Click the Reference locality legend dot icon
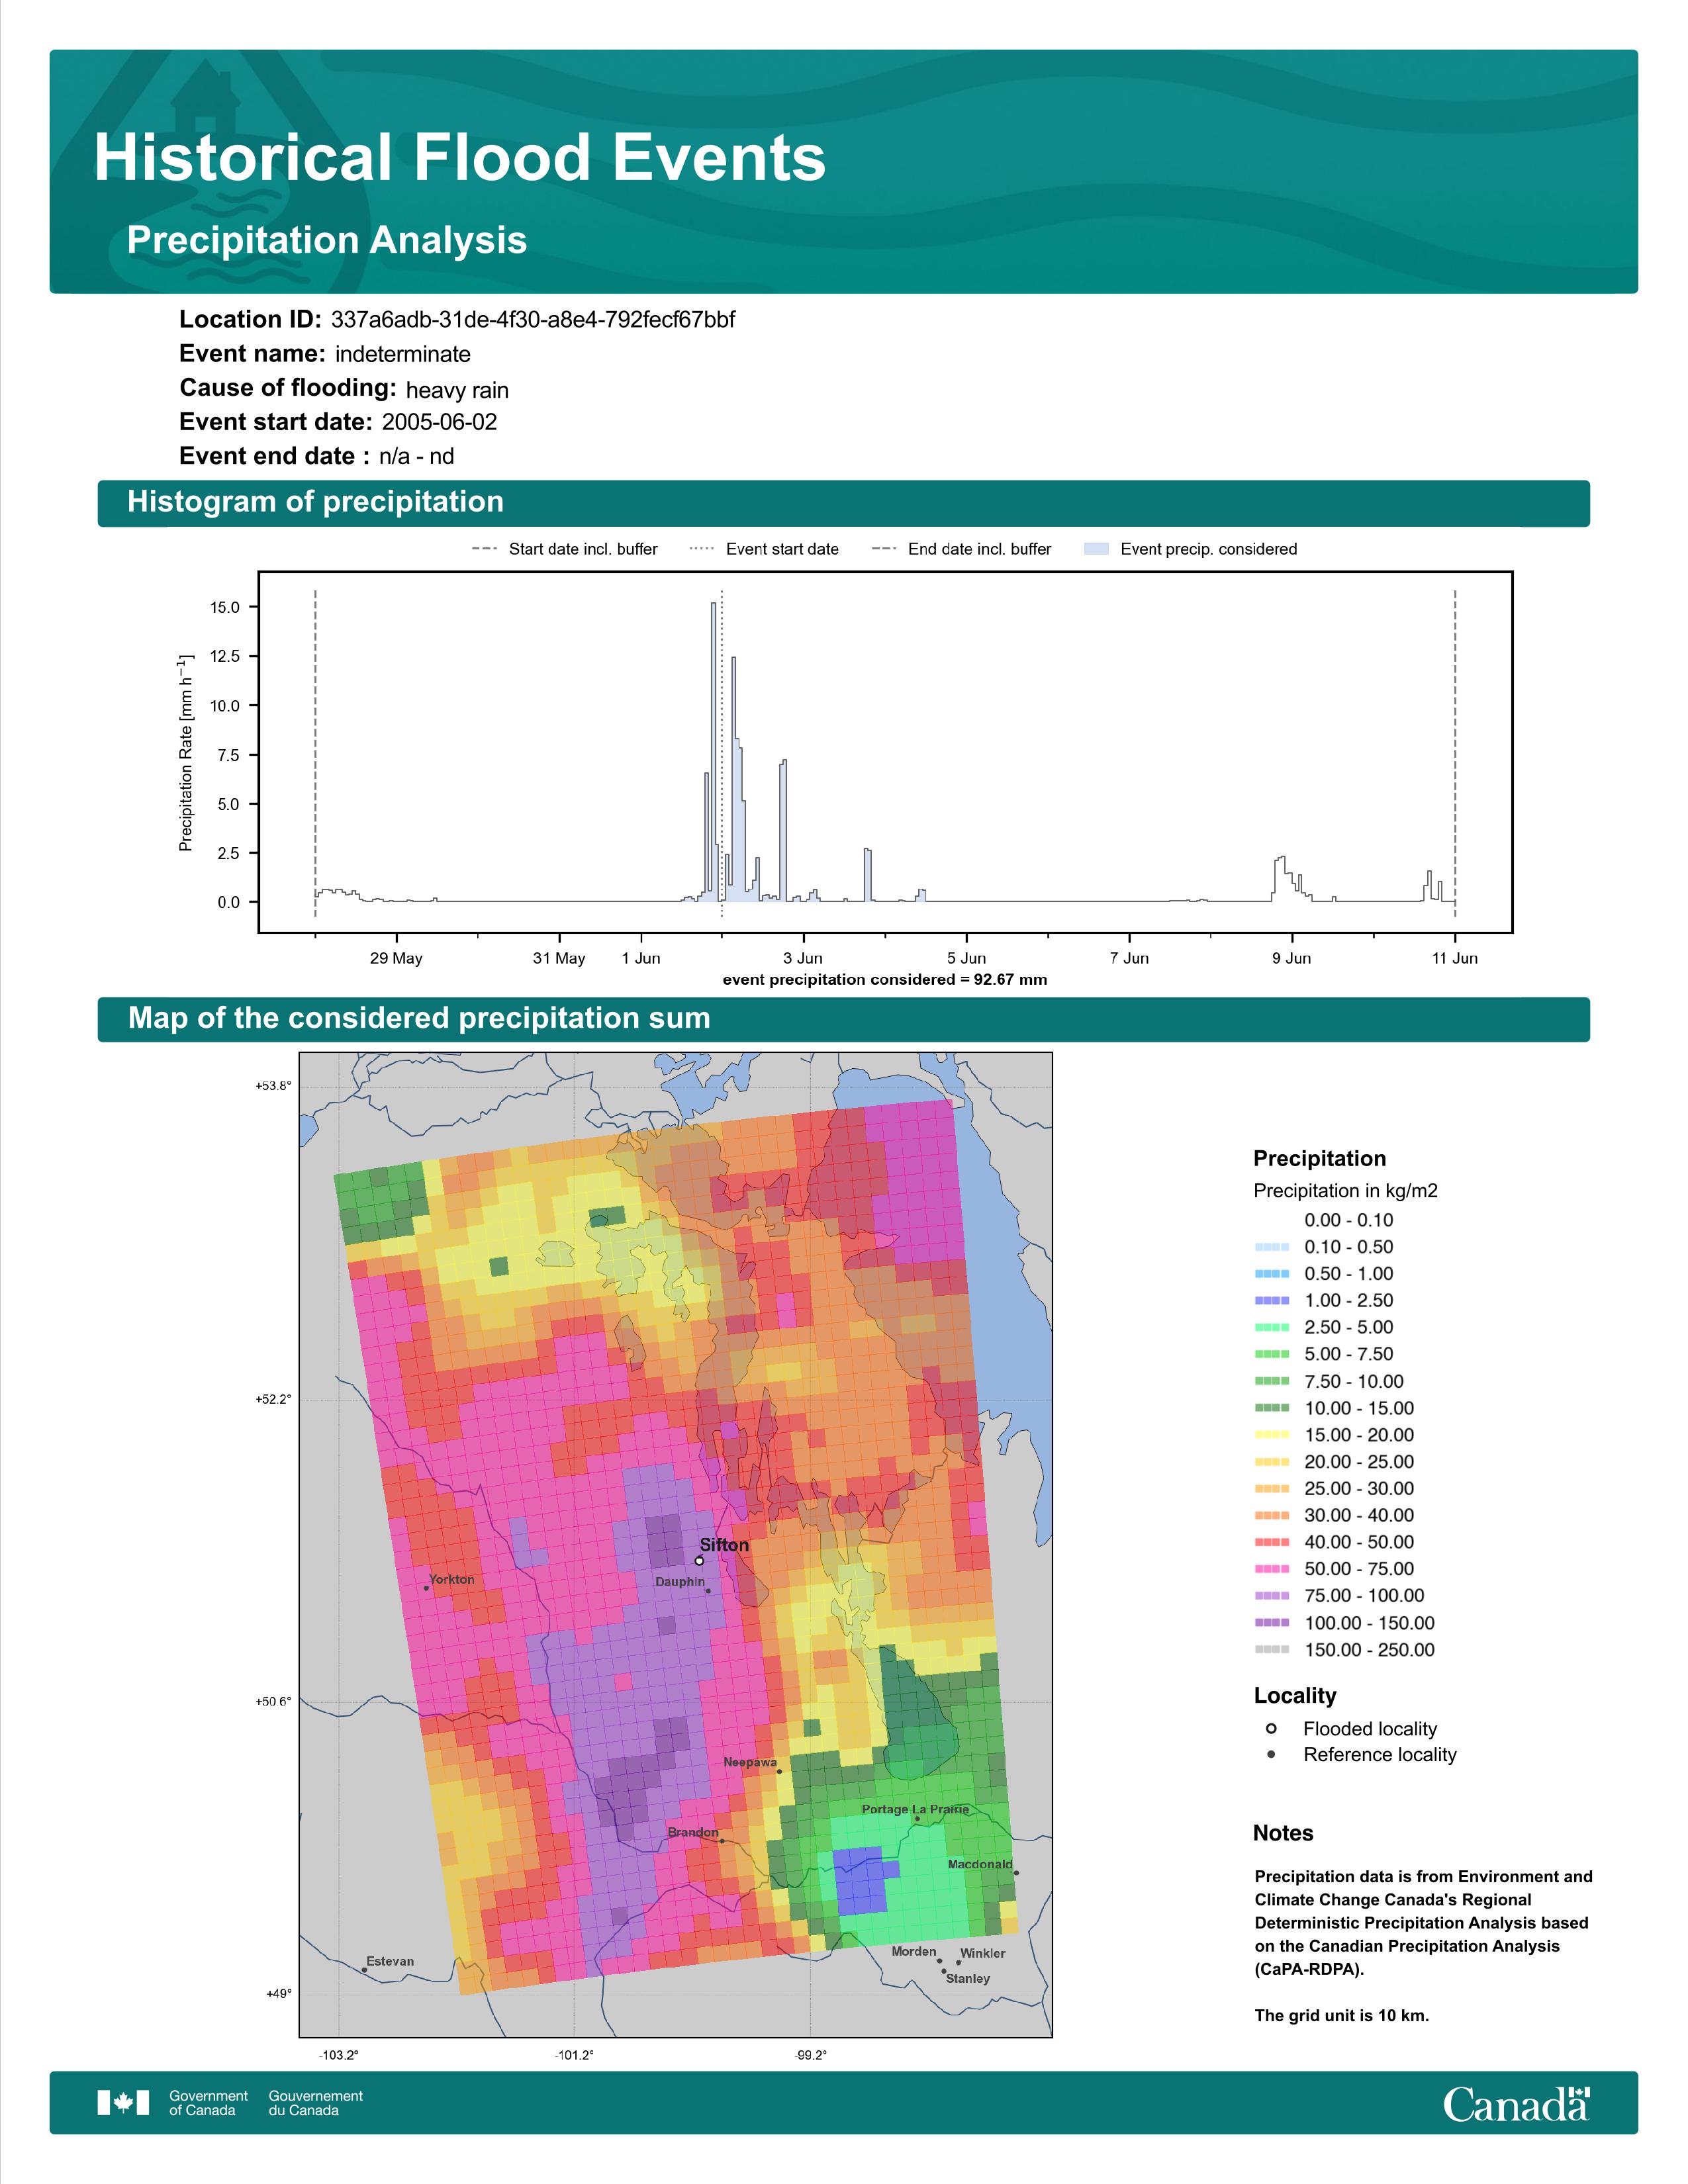This screenshot has height=2184, width=1688. click(x=1271, y=1754)
